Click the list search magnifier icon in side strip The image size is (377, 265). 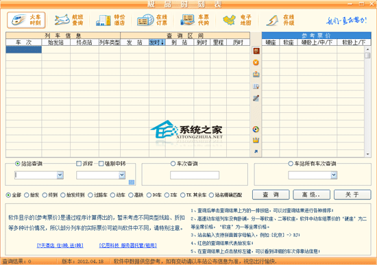(x=256, y=86)
